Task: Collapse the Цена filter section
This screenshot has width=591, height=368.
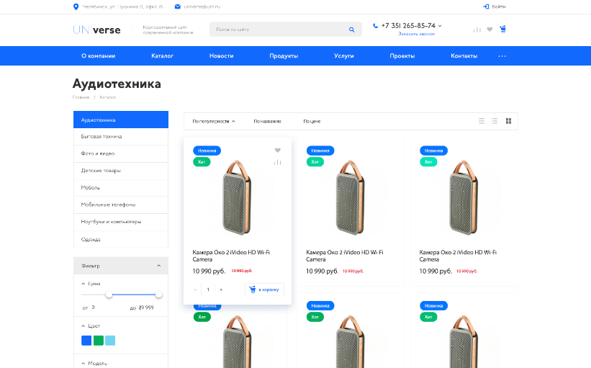Action: coord(83,284)
